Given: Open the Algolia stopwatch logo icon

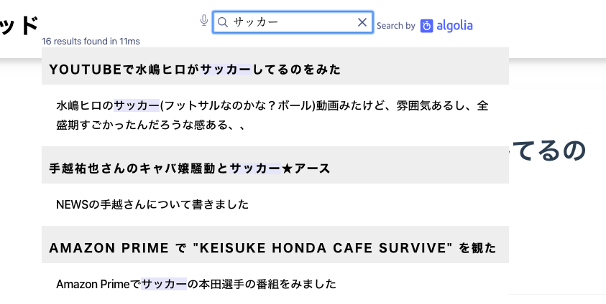Looking at the screenshot, I should pos(426,26).
